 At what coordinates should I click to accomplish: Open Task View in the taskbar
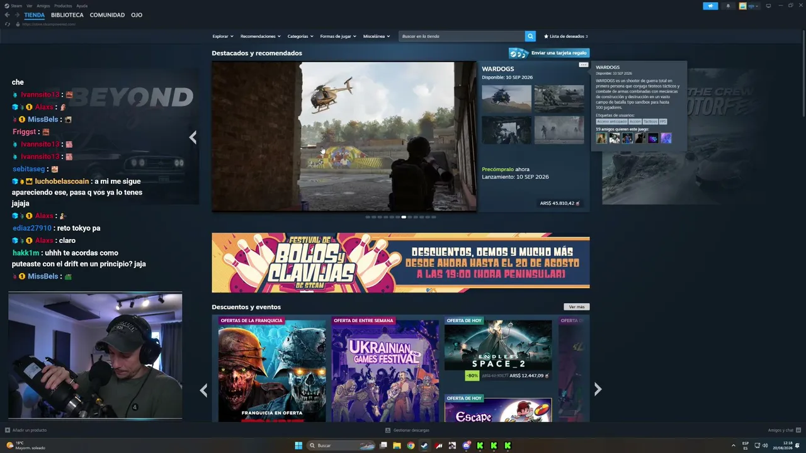point(383,445)
